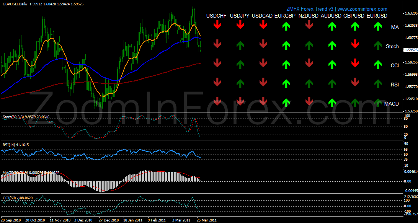Select the RSI(14) 41.1615 indicator label
The height and width of the screenshot is (223, 418).
click(15, 145)
